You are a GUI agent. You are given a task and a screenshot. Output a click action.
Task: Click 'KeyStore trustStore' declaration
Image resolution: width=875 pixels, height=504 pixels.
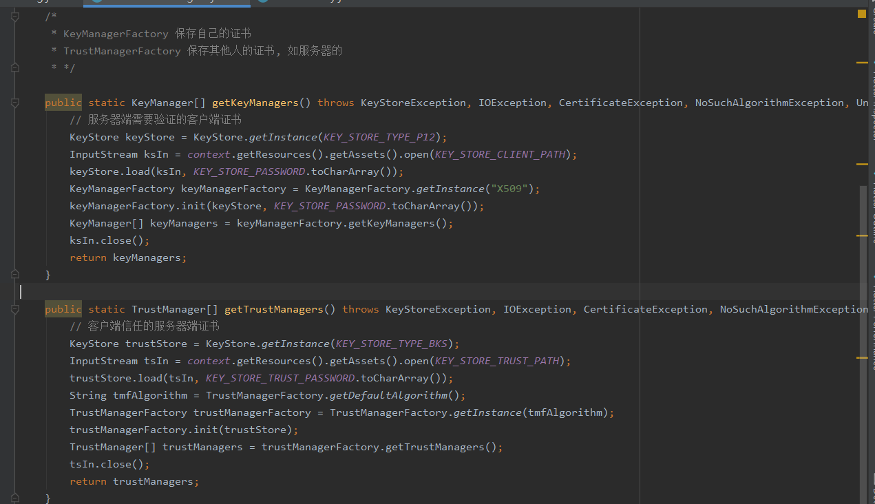(264, 344)
